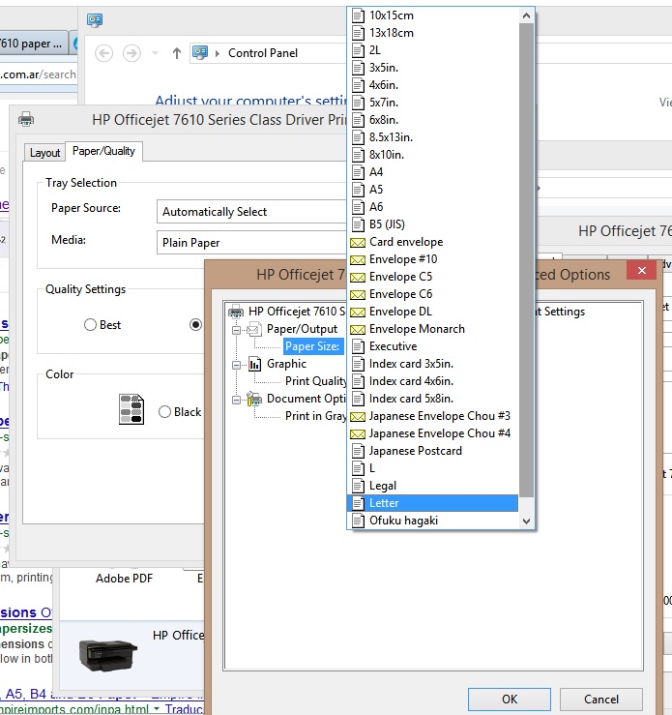Collapse the Graphic tree node

coord(236,366)
